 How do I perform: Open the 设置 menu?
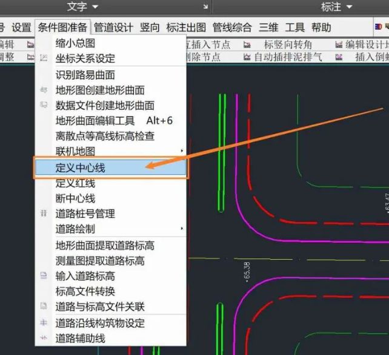click(x=21, y=27)
